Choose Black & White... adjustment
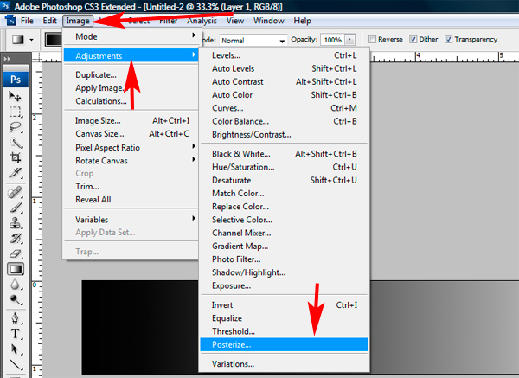The height and width of the screenshot is (378, 519). (x=284, y=154)
